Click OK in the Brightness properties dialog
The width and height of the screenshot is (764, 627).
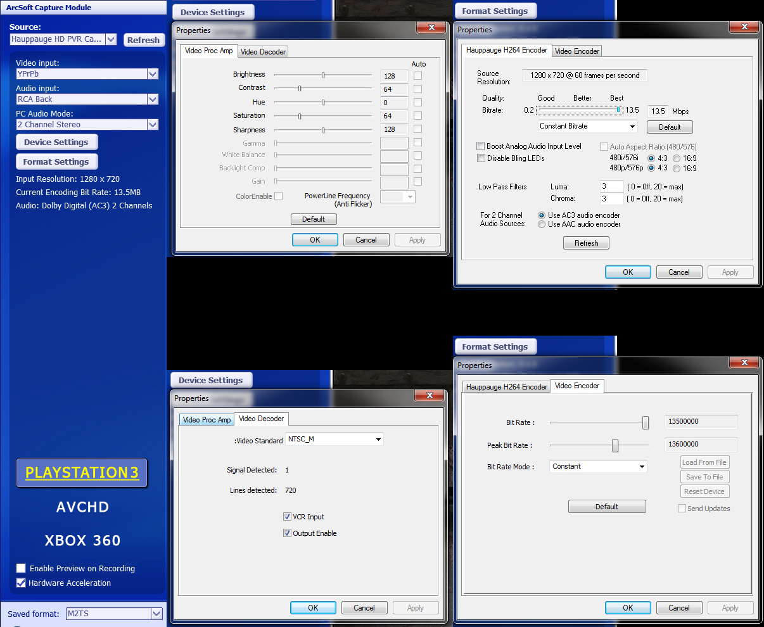click(x=315, y=240)
